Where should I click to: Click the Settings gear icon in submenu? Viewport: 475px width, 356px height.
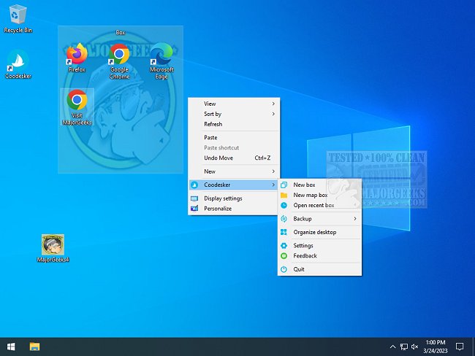tap(284, 246)
